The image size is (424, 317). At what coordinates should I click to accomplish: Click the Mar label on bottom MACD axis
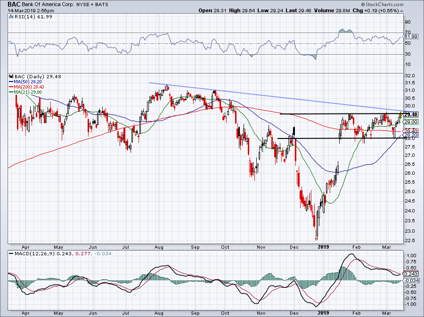pos(387,313)
